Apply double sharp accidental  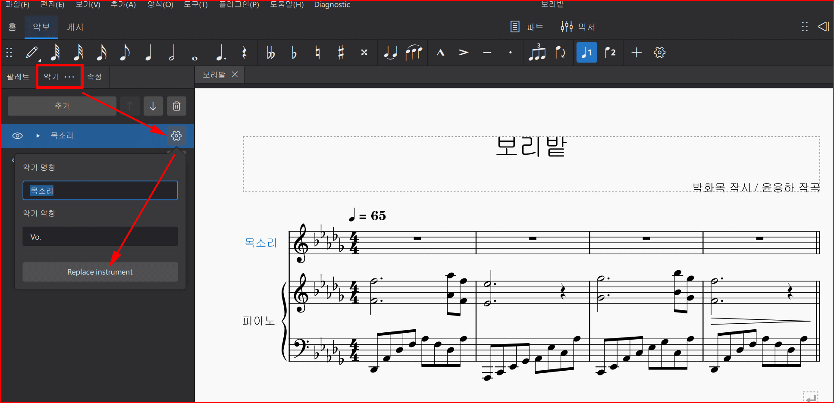[x=364, y=53]
